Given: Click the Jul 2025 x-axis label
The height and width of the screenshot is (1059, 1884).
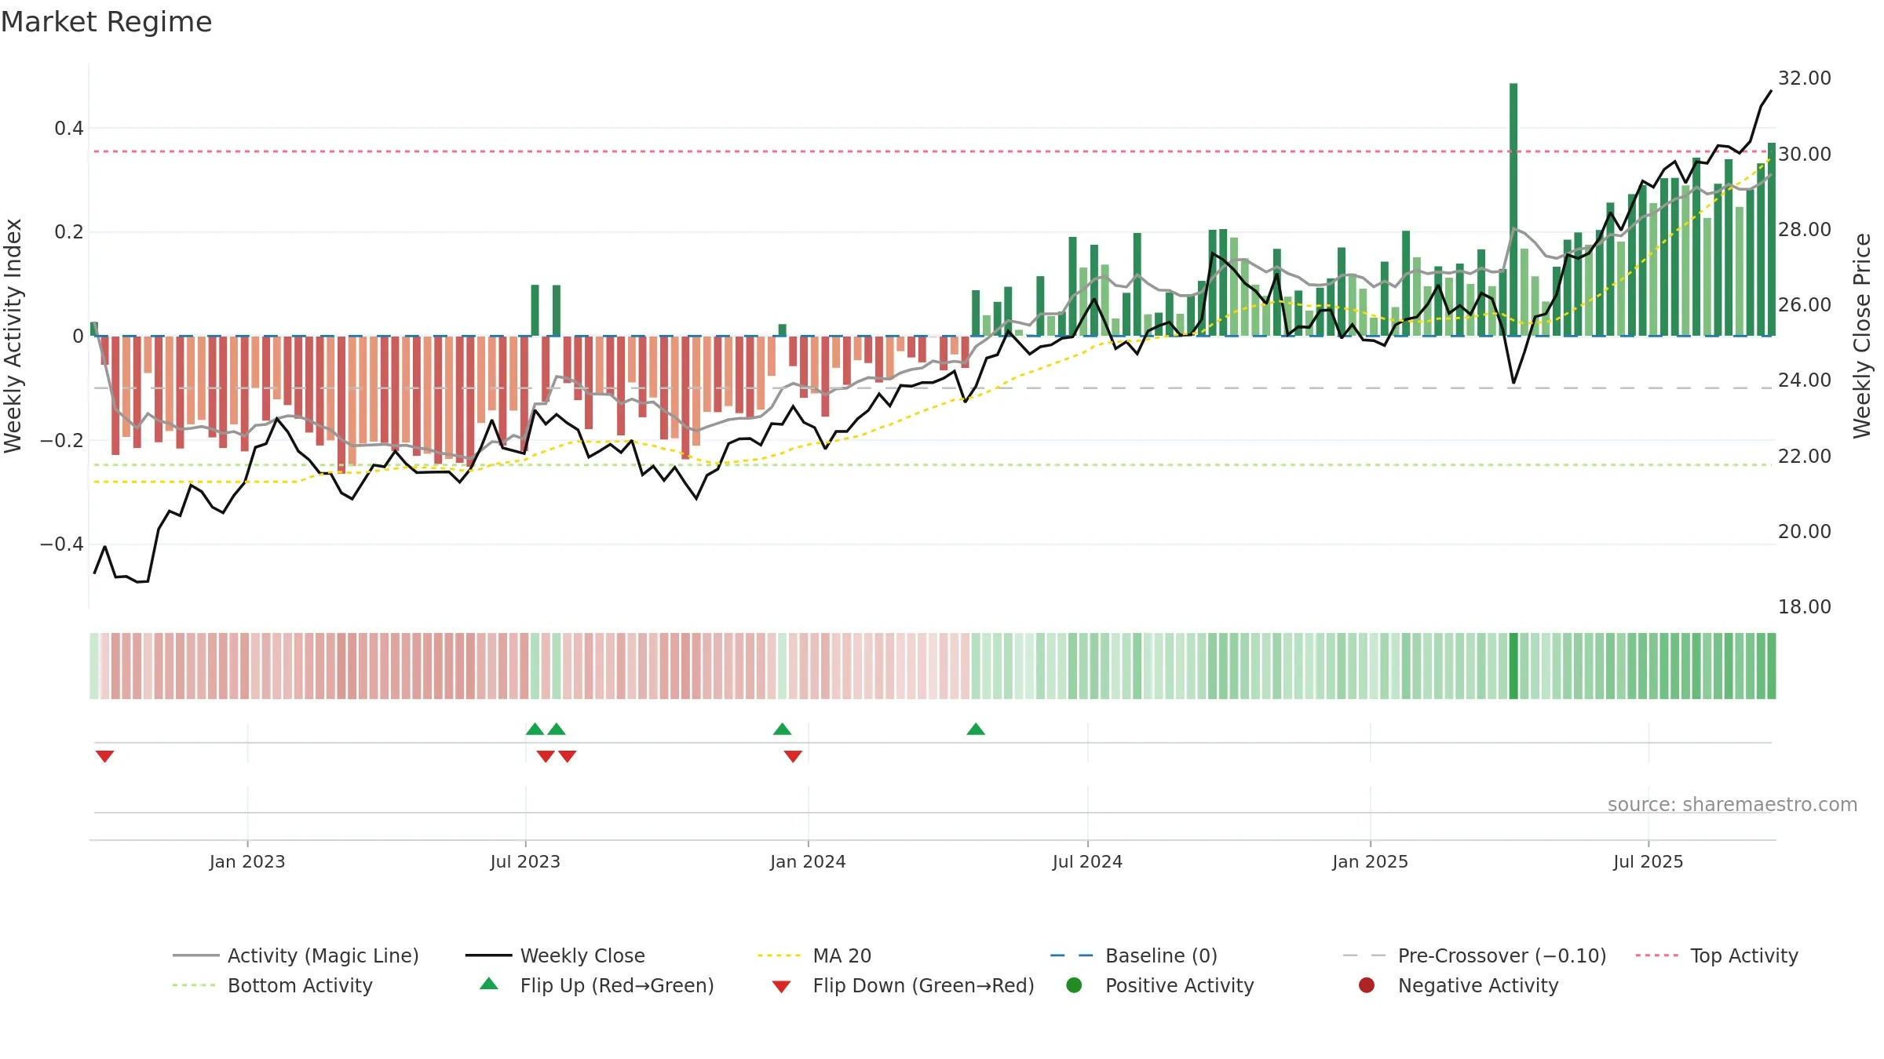Looking at the screenshot, I should click(1648, 861).
